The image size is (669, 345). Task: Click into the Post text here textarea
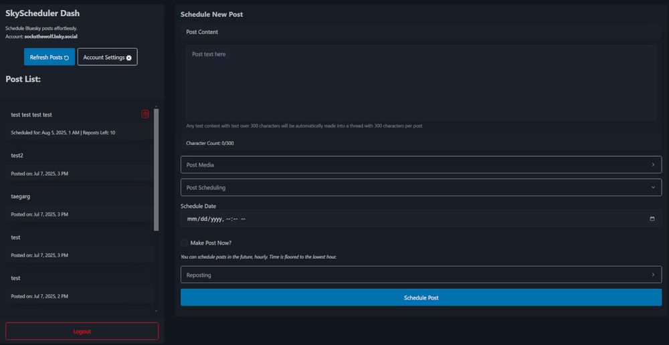421,83
